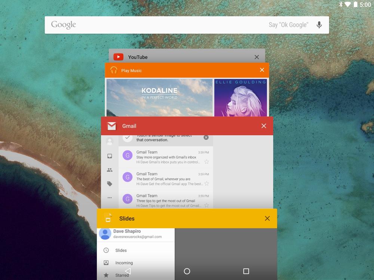Screen dimensions: 374x280
Task: Select sender avatar of 'The best of Gmail' email
Action: 128,177
